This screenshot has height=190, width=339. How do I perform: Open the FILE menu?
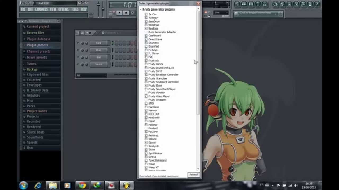[x=23, y=9]
